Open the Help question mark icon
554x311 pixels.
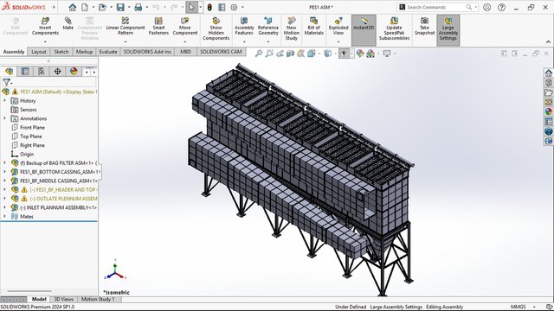point(501,7)
